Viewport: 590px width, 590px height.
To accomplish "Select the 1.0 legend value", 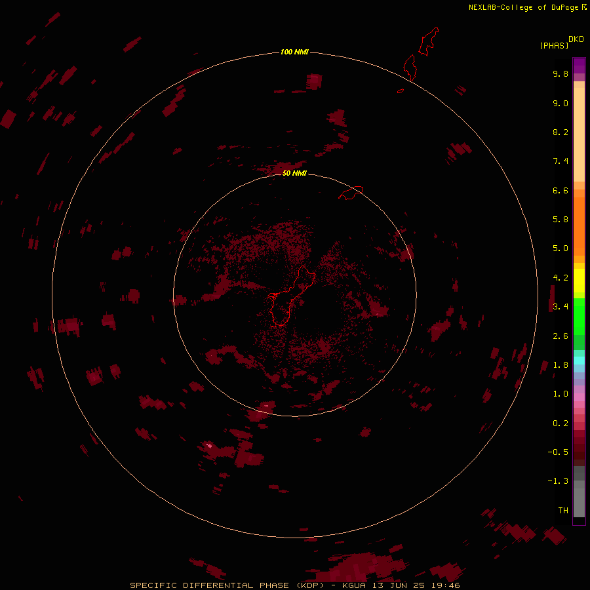I will coord(560,394).
